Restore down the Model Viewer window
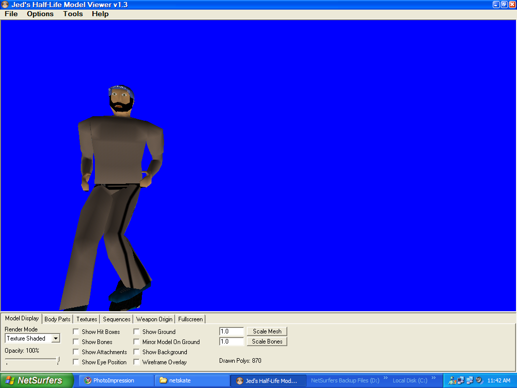517x388 pixels. click(x=504, y=5)
